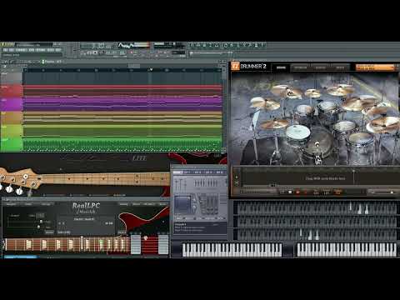Select the red track header in the playlist
Image resolution: width=400 pixels, height=300 pixels.
(x=11, y=91)
